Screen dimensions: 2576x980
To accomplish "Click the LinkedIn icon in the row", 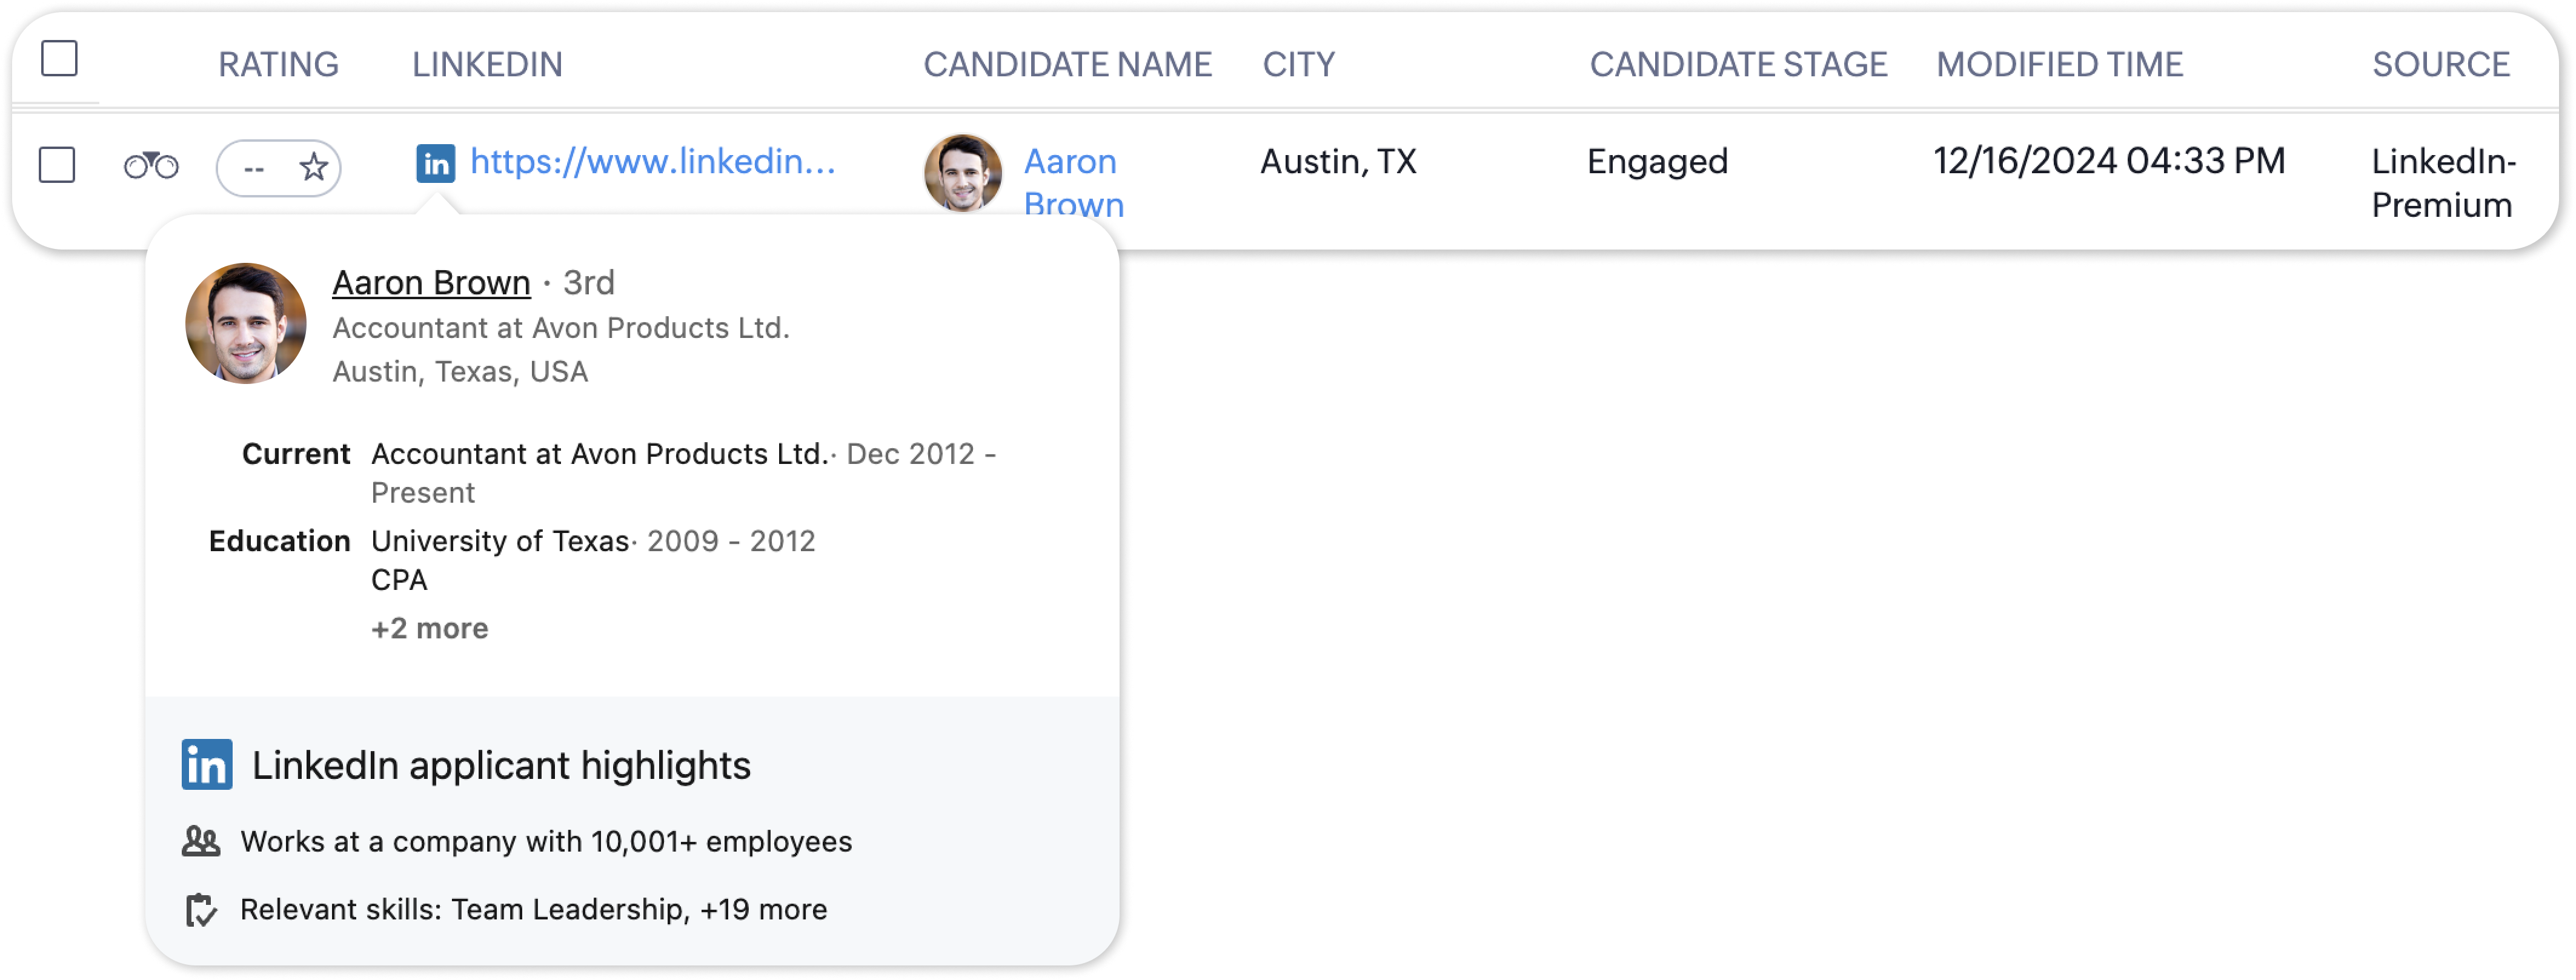I will pos(435,163).
